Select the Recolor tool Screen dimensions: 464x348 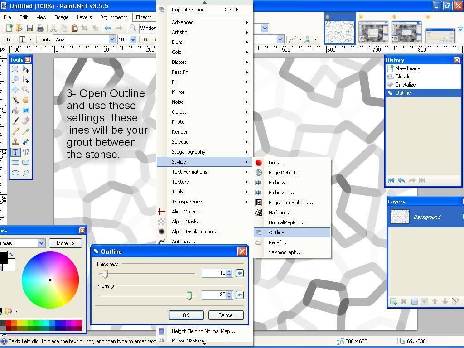26,142
